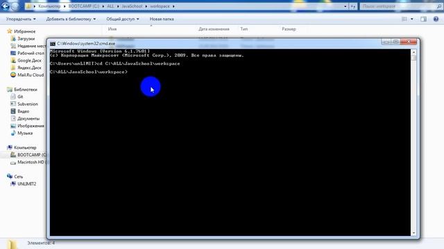
Task: Sort by Размер column header
Action: pos(289,29)
